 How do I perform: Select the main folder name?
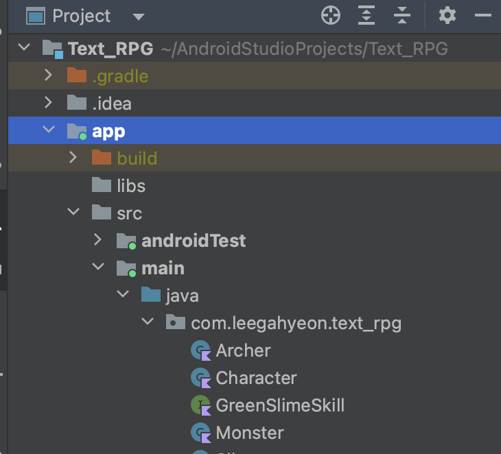click(163, 268)
